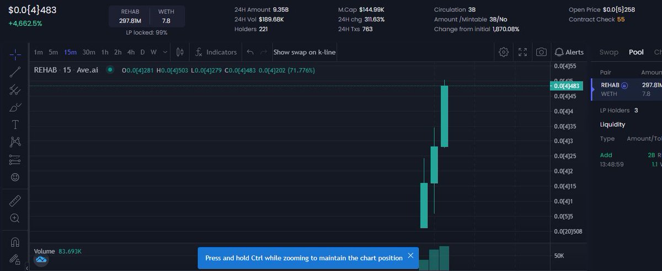Open the emoji icons tool
The width and height of the screenshot is (662, 271).
tap(15, 177)
